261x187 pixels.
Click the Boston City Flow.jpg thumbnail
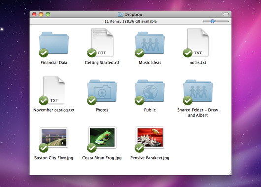click(54, 137)
